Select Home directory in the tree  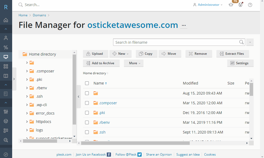[43, 54]
